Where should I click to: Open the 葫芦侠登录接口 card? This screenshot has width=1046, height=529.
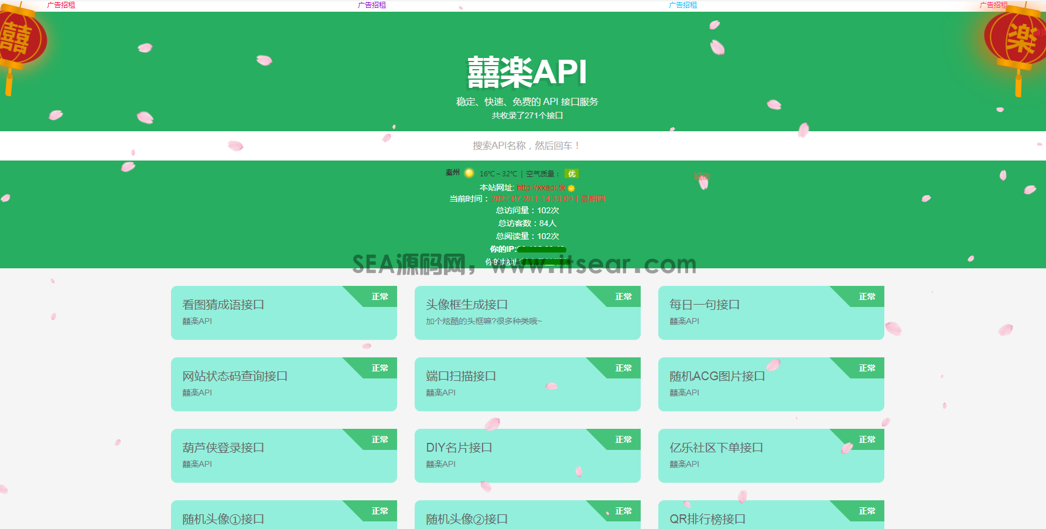(284, 456)
